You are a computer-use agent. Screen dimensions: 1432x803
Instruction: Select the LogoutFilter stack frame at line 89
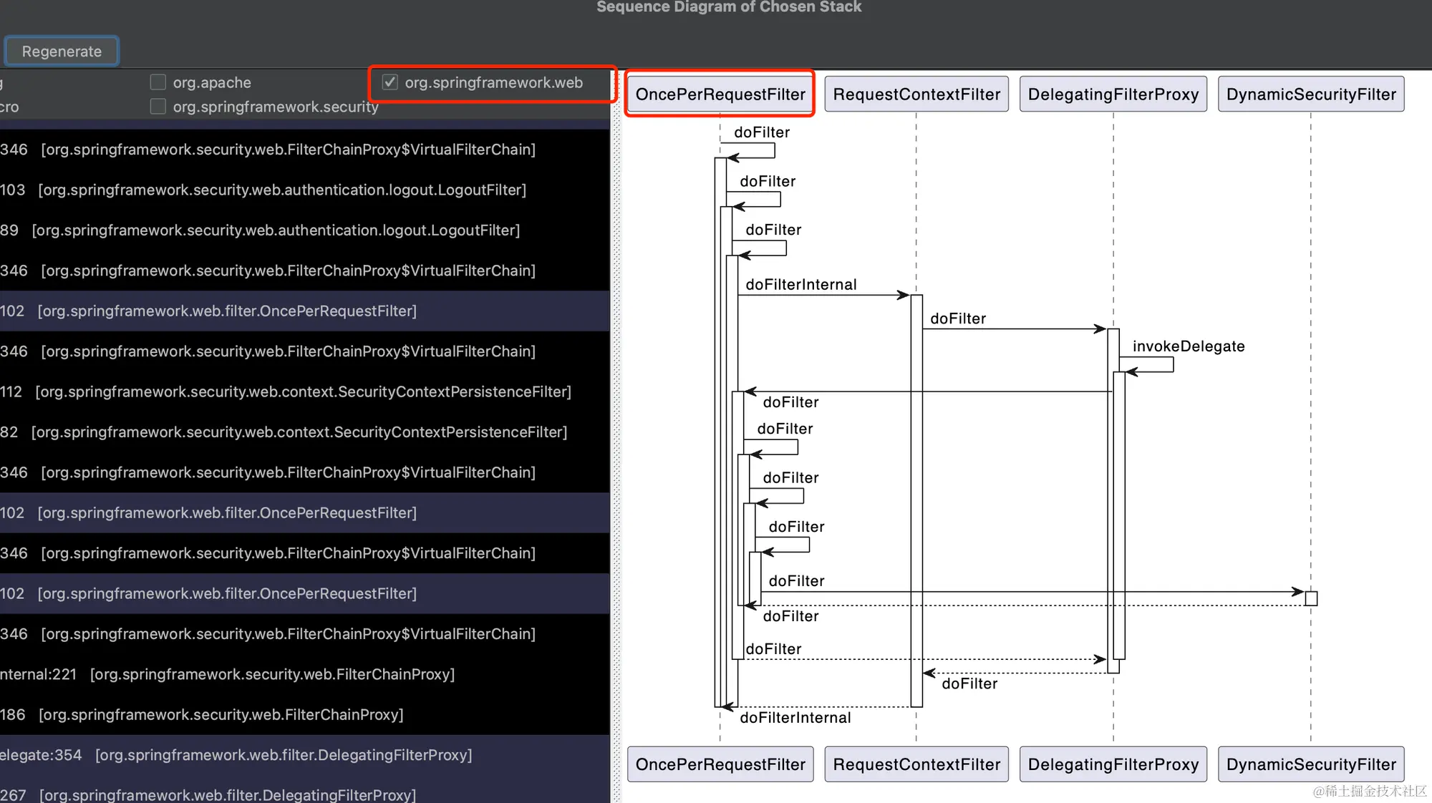point(276,230)
